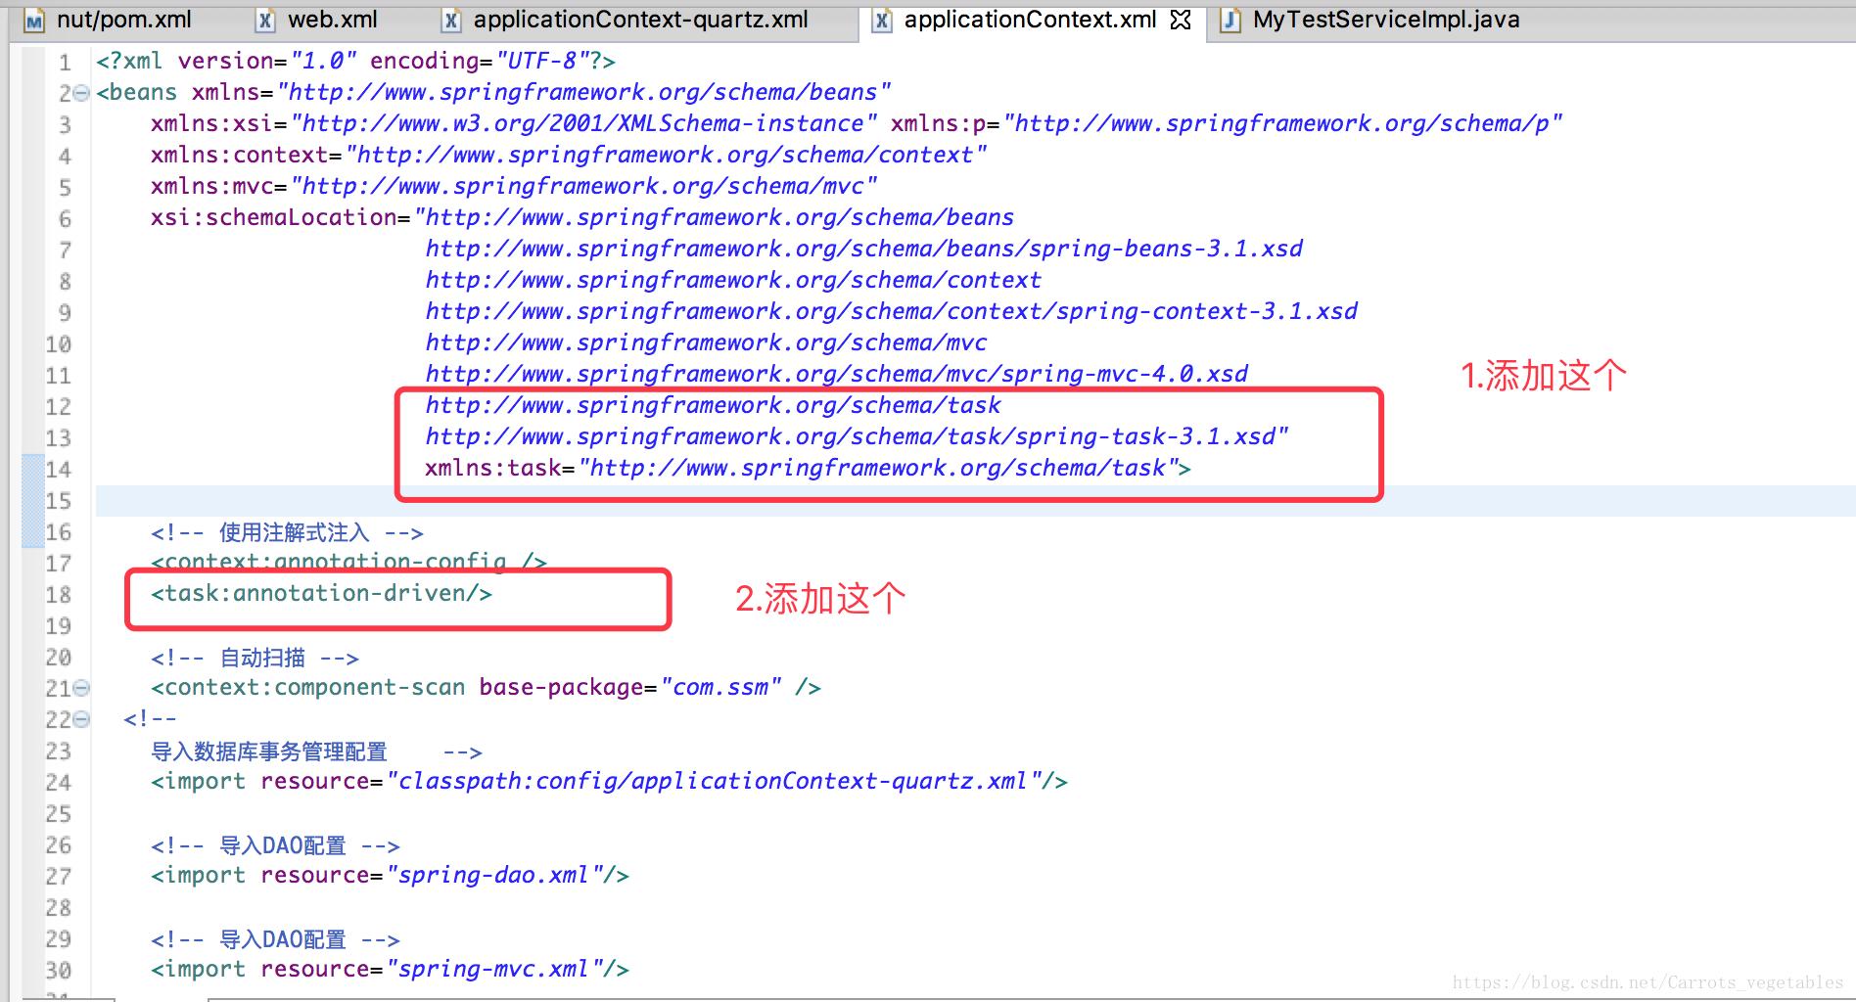Click xmlns:context attribute on line 4
The image size is (1856, 1002).
569,155
